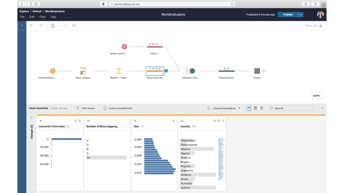This screenshot has width=344, height=193.
Task: Select the global_world_i... input step
Action: click(124, 47)
